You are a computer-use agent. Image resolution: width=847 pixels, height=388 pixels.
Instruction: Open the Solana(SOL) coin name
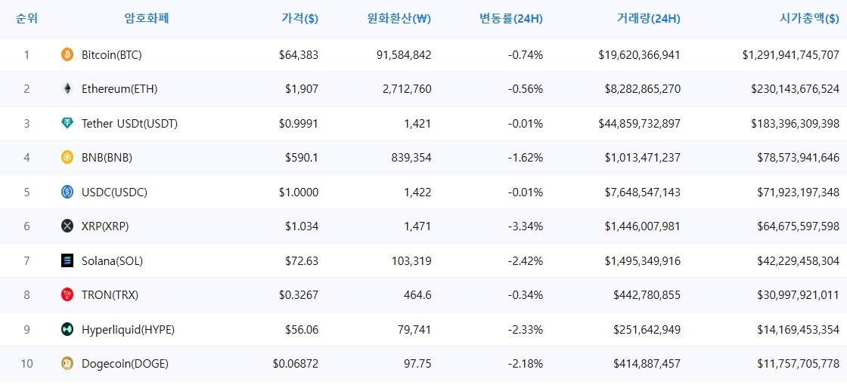pyautogui.click(x=113, y=261)
